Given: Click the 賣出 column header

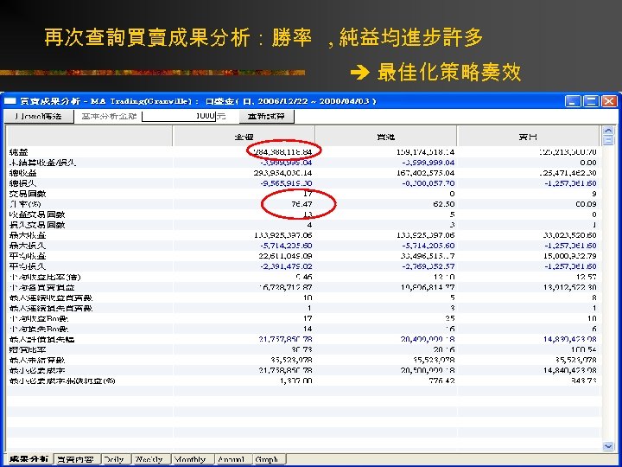Looking at the screenshot, I should coord(528,137).
